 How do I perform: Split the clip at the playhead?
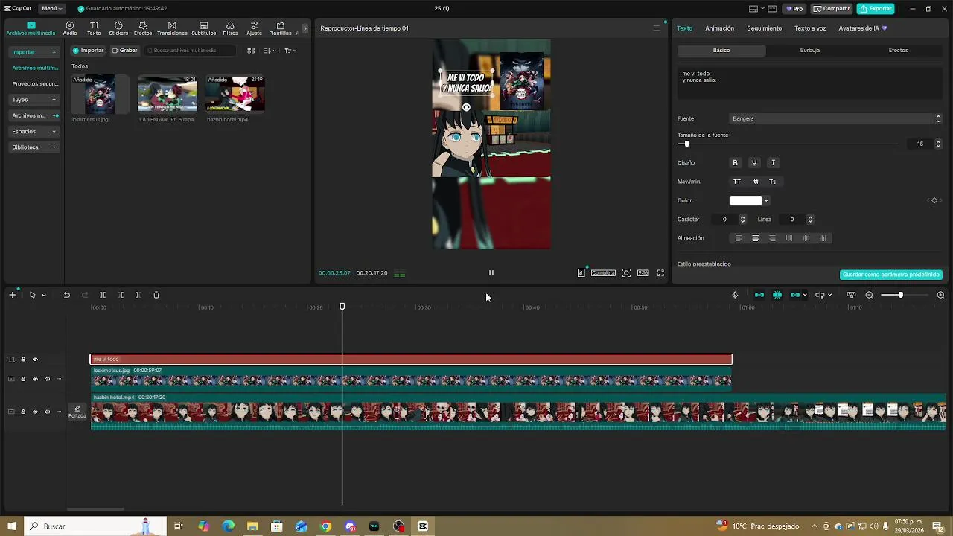click(103, 295)
